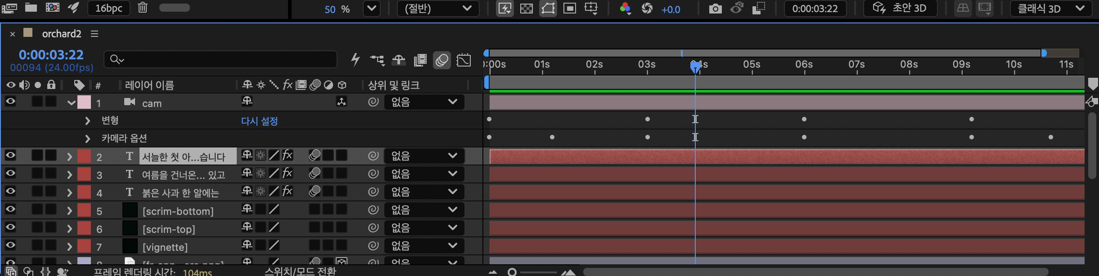Screen dimensions: 1099x276
Task: Expand 변형 transform group
Action: (x=87, y=120)
